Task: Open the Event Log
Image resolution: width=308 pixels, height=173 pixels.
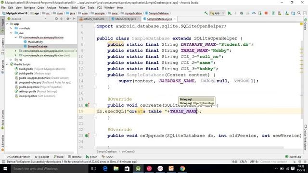Action: point(293,157)
